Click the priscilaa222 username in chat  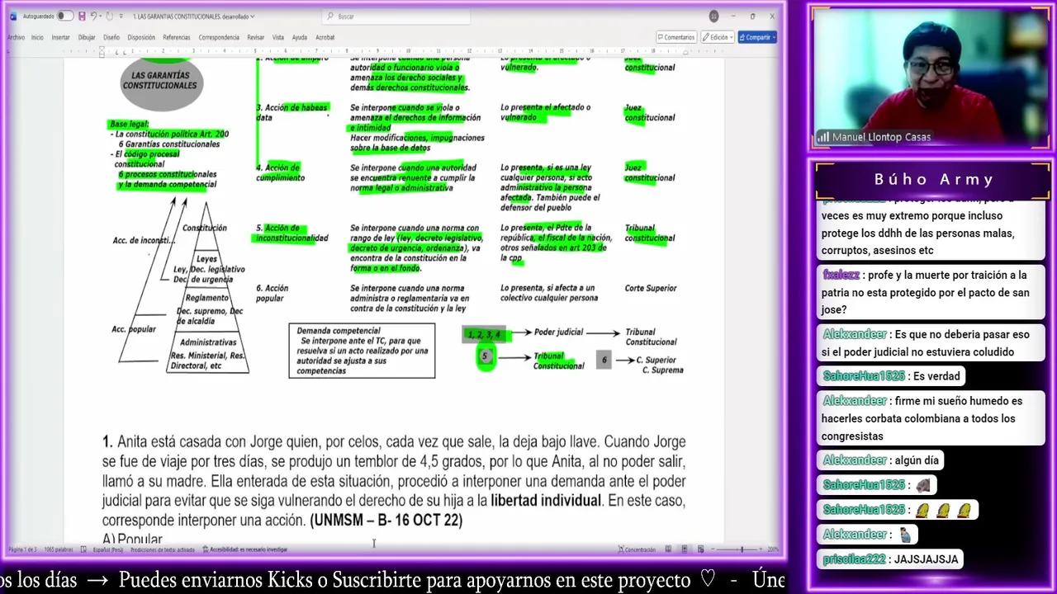[x=853, y=559]
